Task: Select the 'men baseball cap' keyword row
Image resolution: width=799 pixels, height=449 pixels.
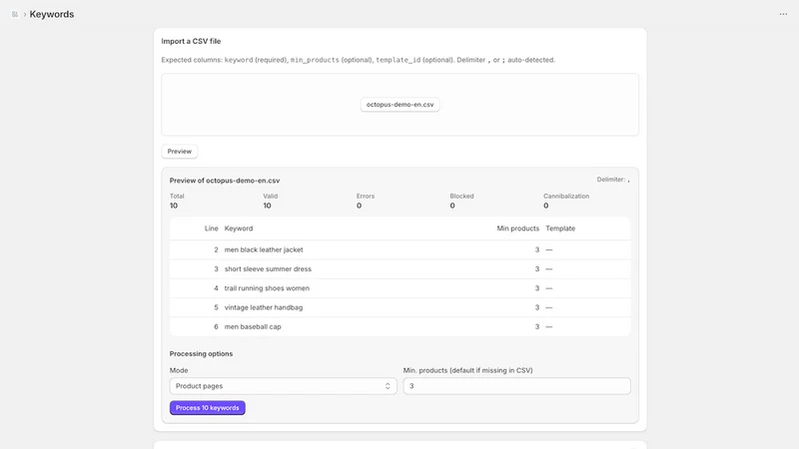Action: tap(400, 327)
